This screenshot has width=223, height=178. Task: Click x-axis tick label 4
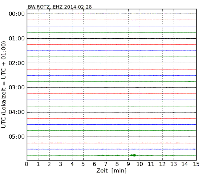tap(72, 164)
